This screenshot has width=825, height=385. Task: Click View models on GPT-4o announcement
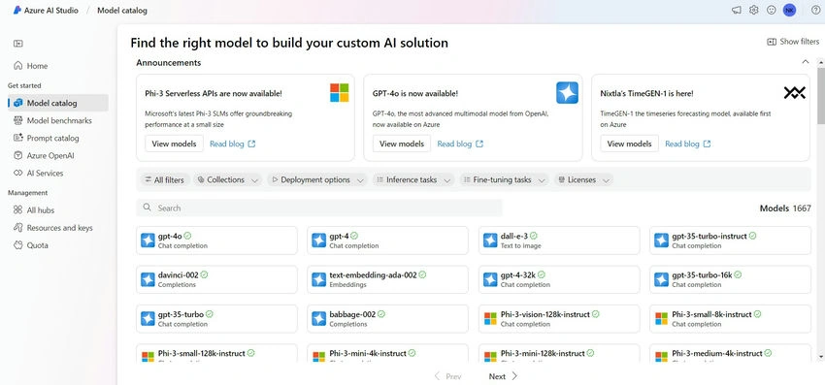tap(402, 144)
